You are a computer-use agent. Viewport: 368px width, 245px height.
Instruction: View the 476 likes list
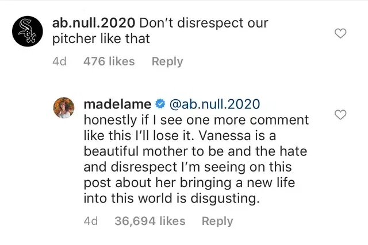point(110,61)
